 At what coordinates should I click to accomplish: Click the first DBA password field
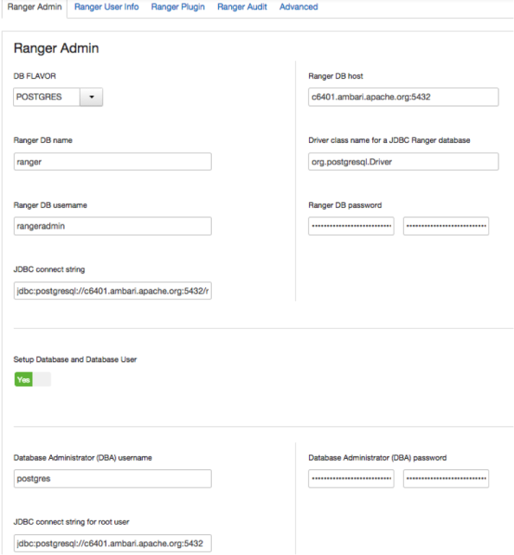pos(351,479)
